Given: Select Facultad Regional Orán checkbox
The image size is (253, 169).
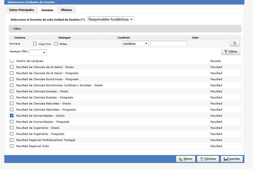Looking at the screenshot, I should click(12, 146).
